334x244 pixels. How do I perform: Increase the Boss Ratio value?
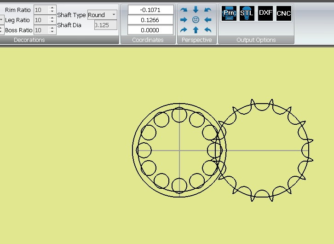tap(52, 28)
